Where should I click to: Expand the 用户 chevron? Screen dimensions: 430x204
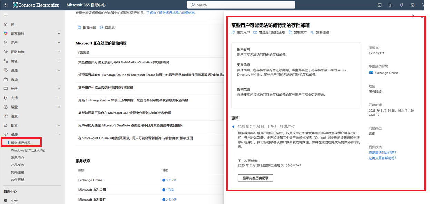pyautogui.click(x=59, y=43)
